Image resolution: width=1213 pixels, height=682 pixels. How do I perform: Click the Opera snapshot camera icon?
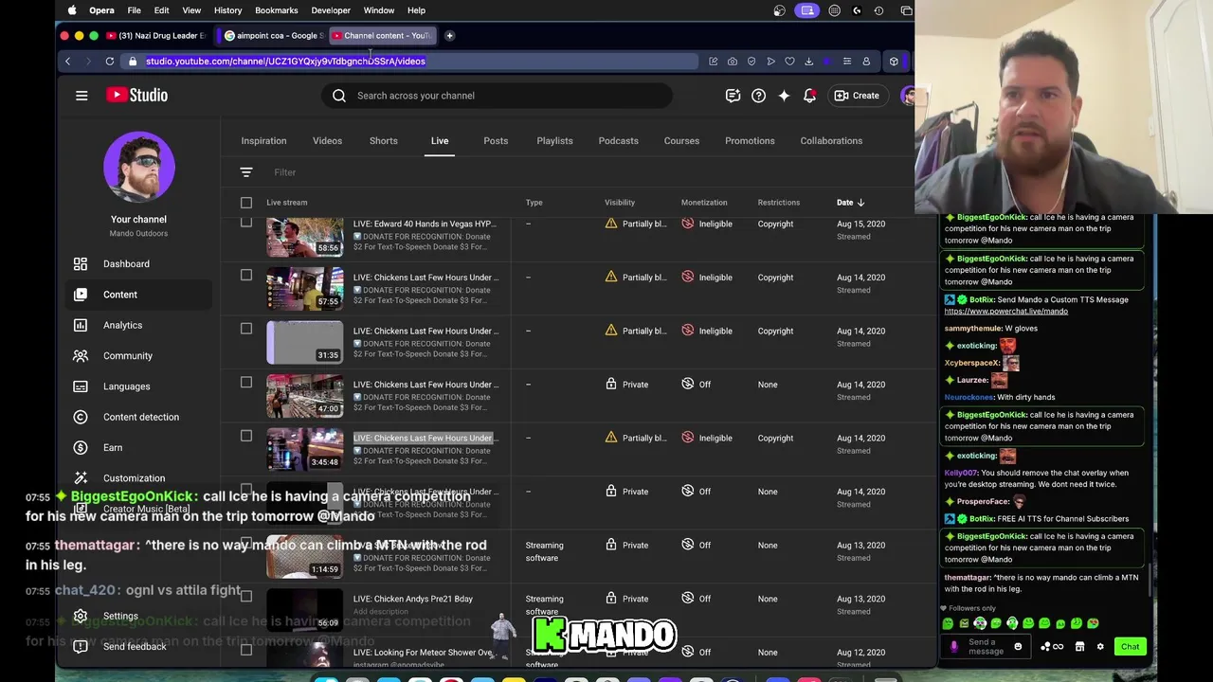click(x=733, y=62)
